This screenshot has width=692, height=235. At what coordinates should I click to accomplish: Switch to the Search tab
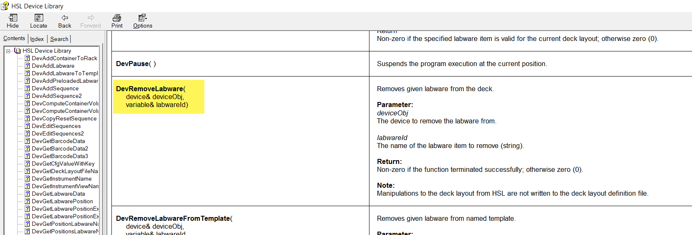[59, 39]
